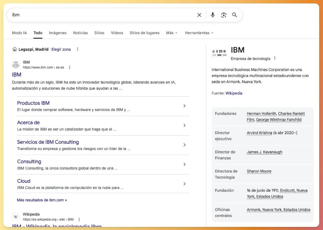
Task: Click the IBM logo thumbnail in the knowledge panel
Action: point(219,53)
